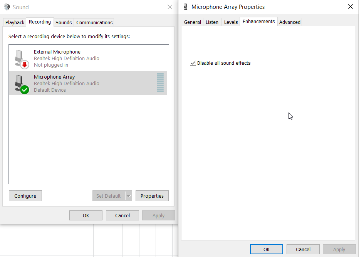Select the Microphone Array name text
Image resolution: width=359 pixels, height=257 pixels.
(x=54, y=77)
